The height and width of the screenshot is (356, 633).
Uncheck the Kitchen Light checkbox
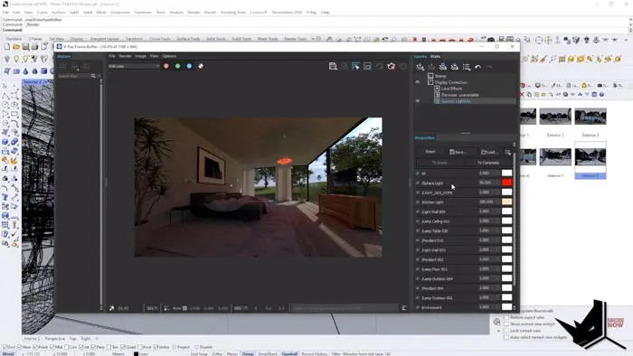pyautogui.click(x=418, y=202)
